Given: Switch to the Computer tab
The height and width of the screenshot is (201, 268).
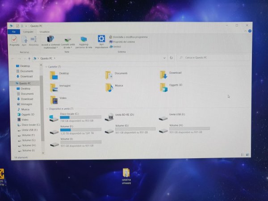Looking at the screenshot, I should pyautogui.click(x=28, y=32).
